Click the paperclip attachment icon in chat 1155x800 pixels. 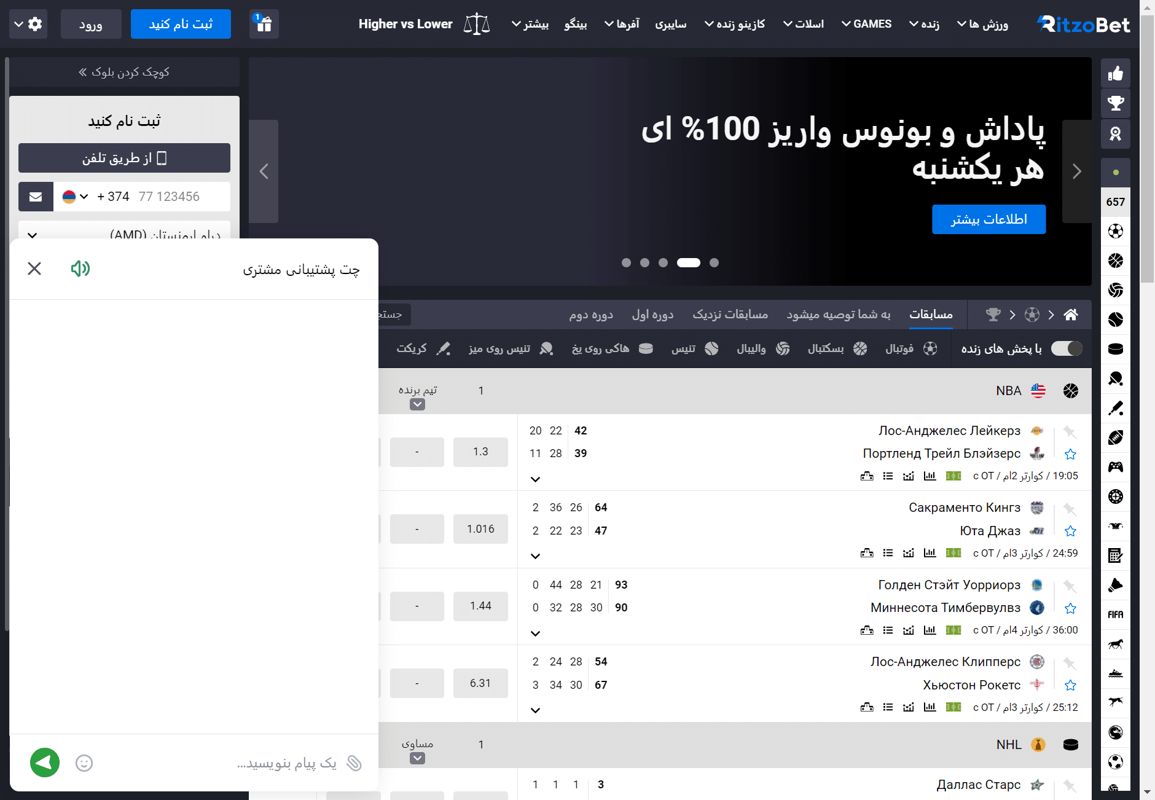pyautogui.click(x=354, y=763)
